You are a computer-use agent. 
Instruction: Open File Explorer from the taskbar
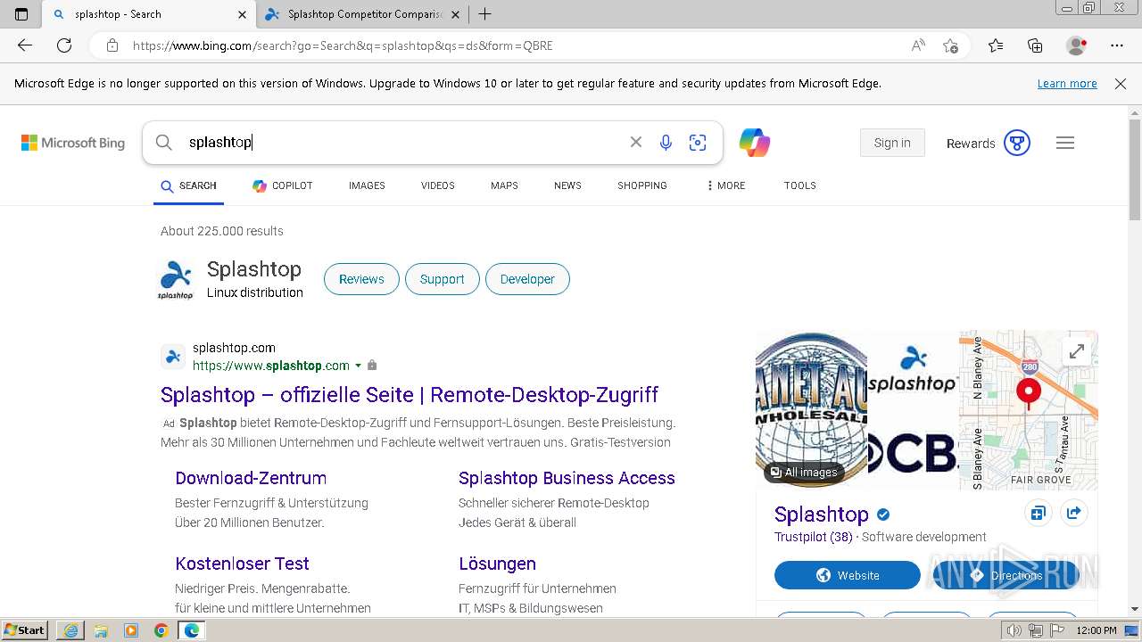pyautogui.click(x=101, y=630)
